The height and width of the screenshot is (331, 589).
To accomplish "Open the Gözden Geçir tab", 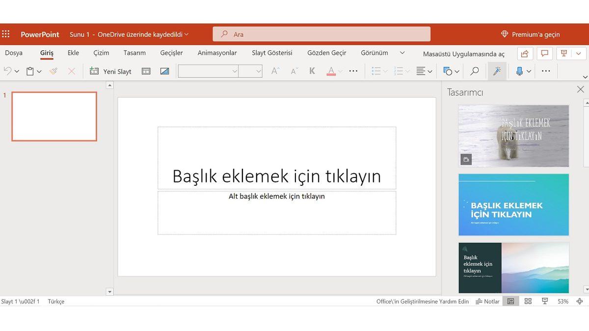I will 326,52.
